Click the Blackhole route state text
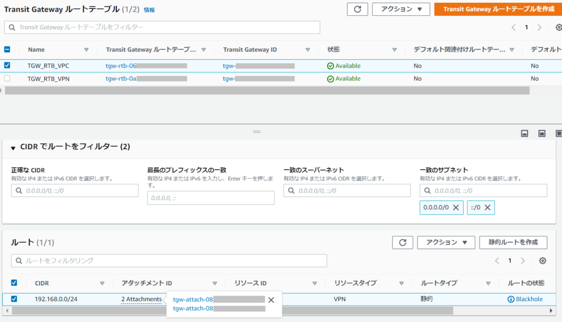Viewport: 562px width, 322px height. [529, 299]
